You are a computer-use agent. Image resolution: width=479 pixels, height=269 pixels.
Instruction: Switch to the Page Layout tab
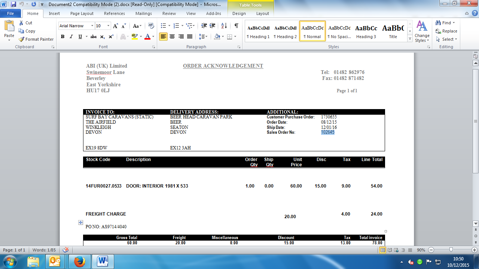click(82, 13)
